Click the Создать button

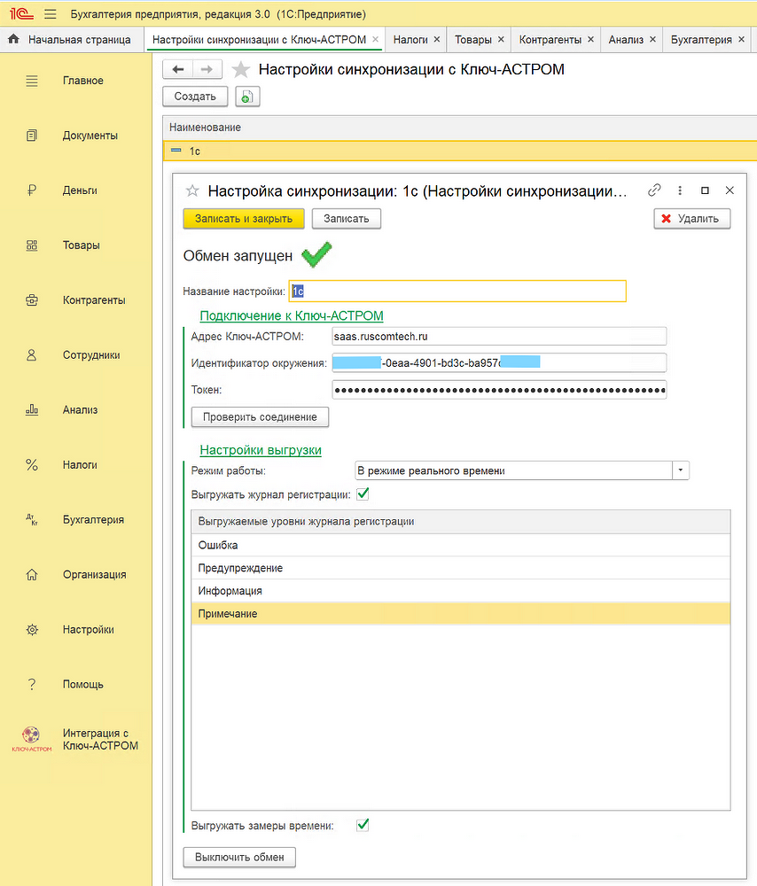tap(195, 97)
